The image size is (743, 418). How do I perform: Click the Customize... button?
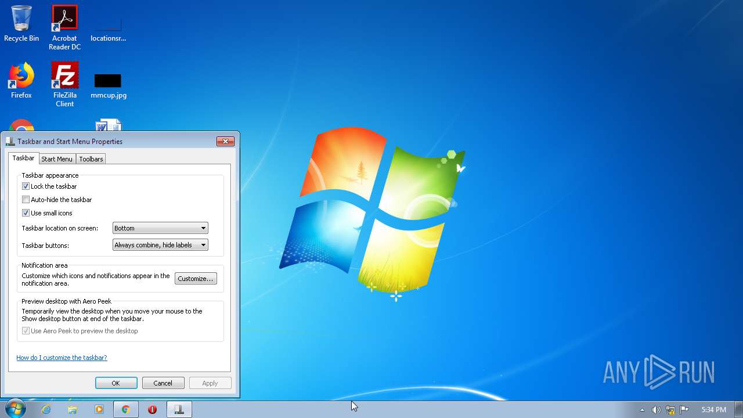196,279
